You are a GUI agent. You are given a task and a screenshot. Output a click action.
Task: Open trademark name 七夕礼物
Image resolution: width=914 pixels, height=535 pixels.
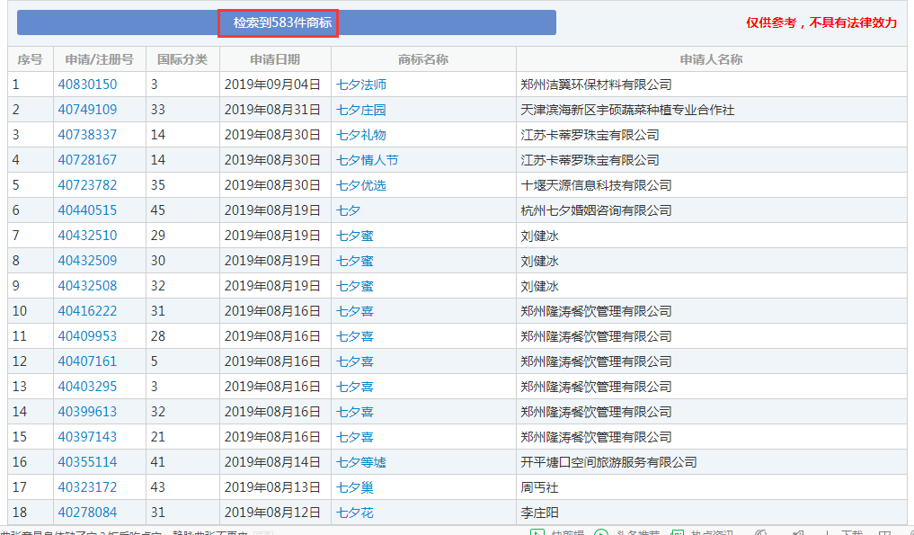pos(361,135)
